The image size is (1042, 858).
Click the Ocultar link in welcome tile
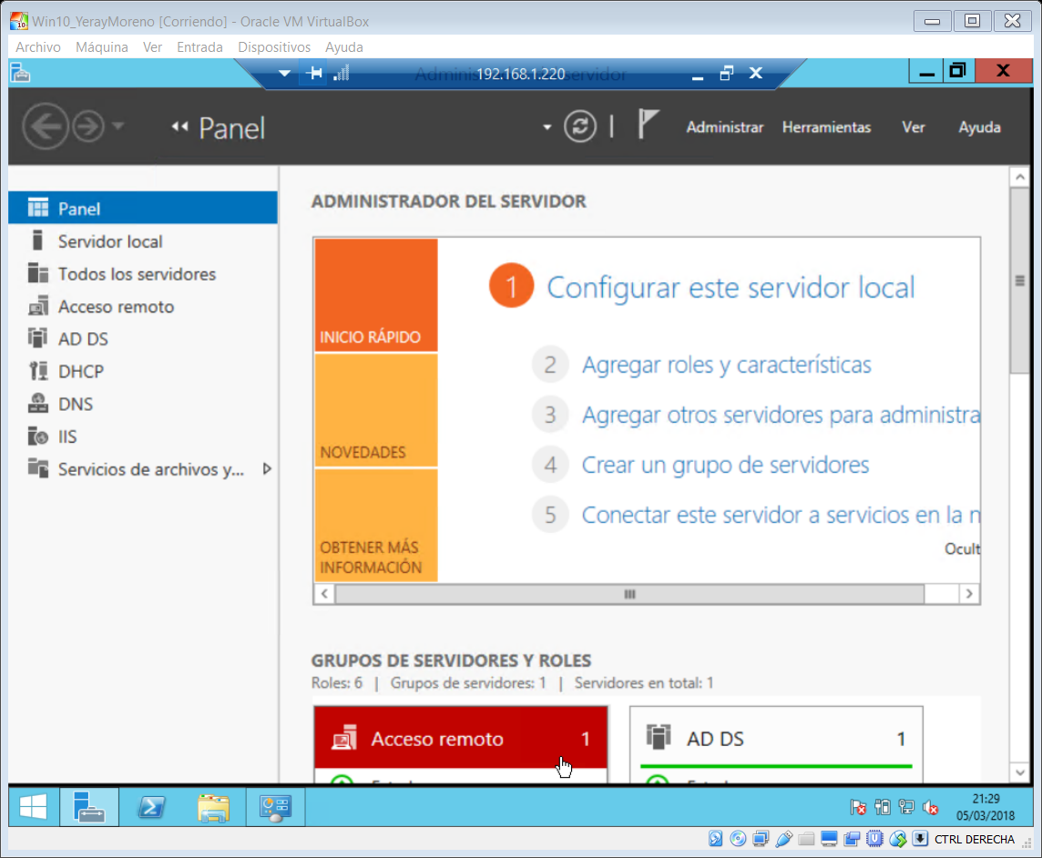[x=962, y=549]
